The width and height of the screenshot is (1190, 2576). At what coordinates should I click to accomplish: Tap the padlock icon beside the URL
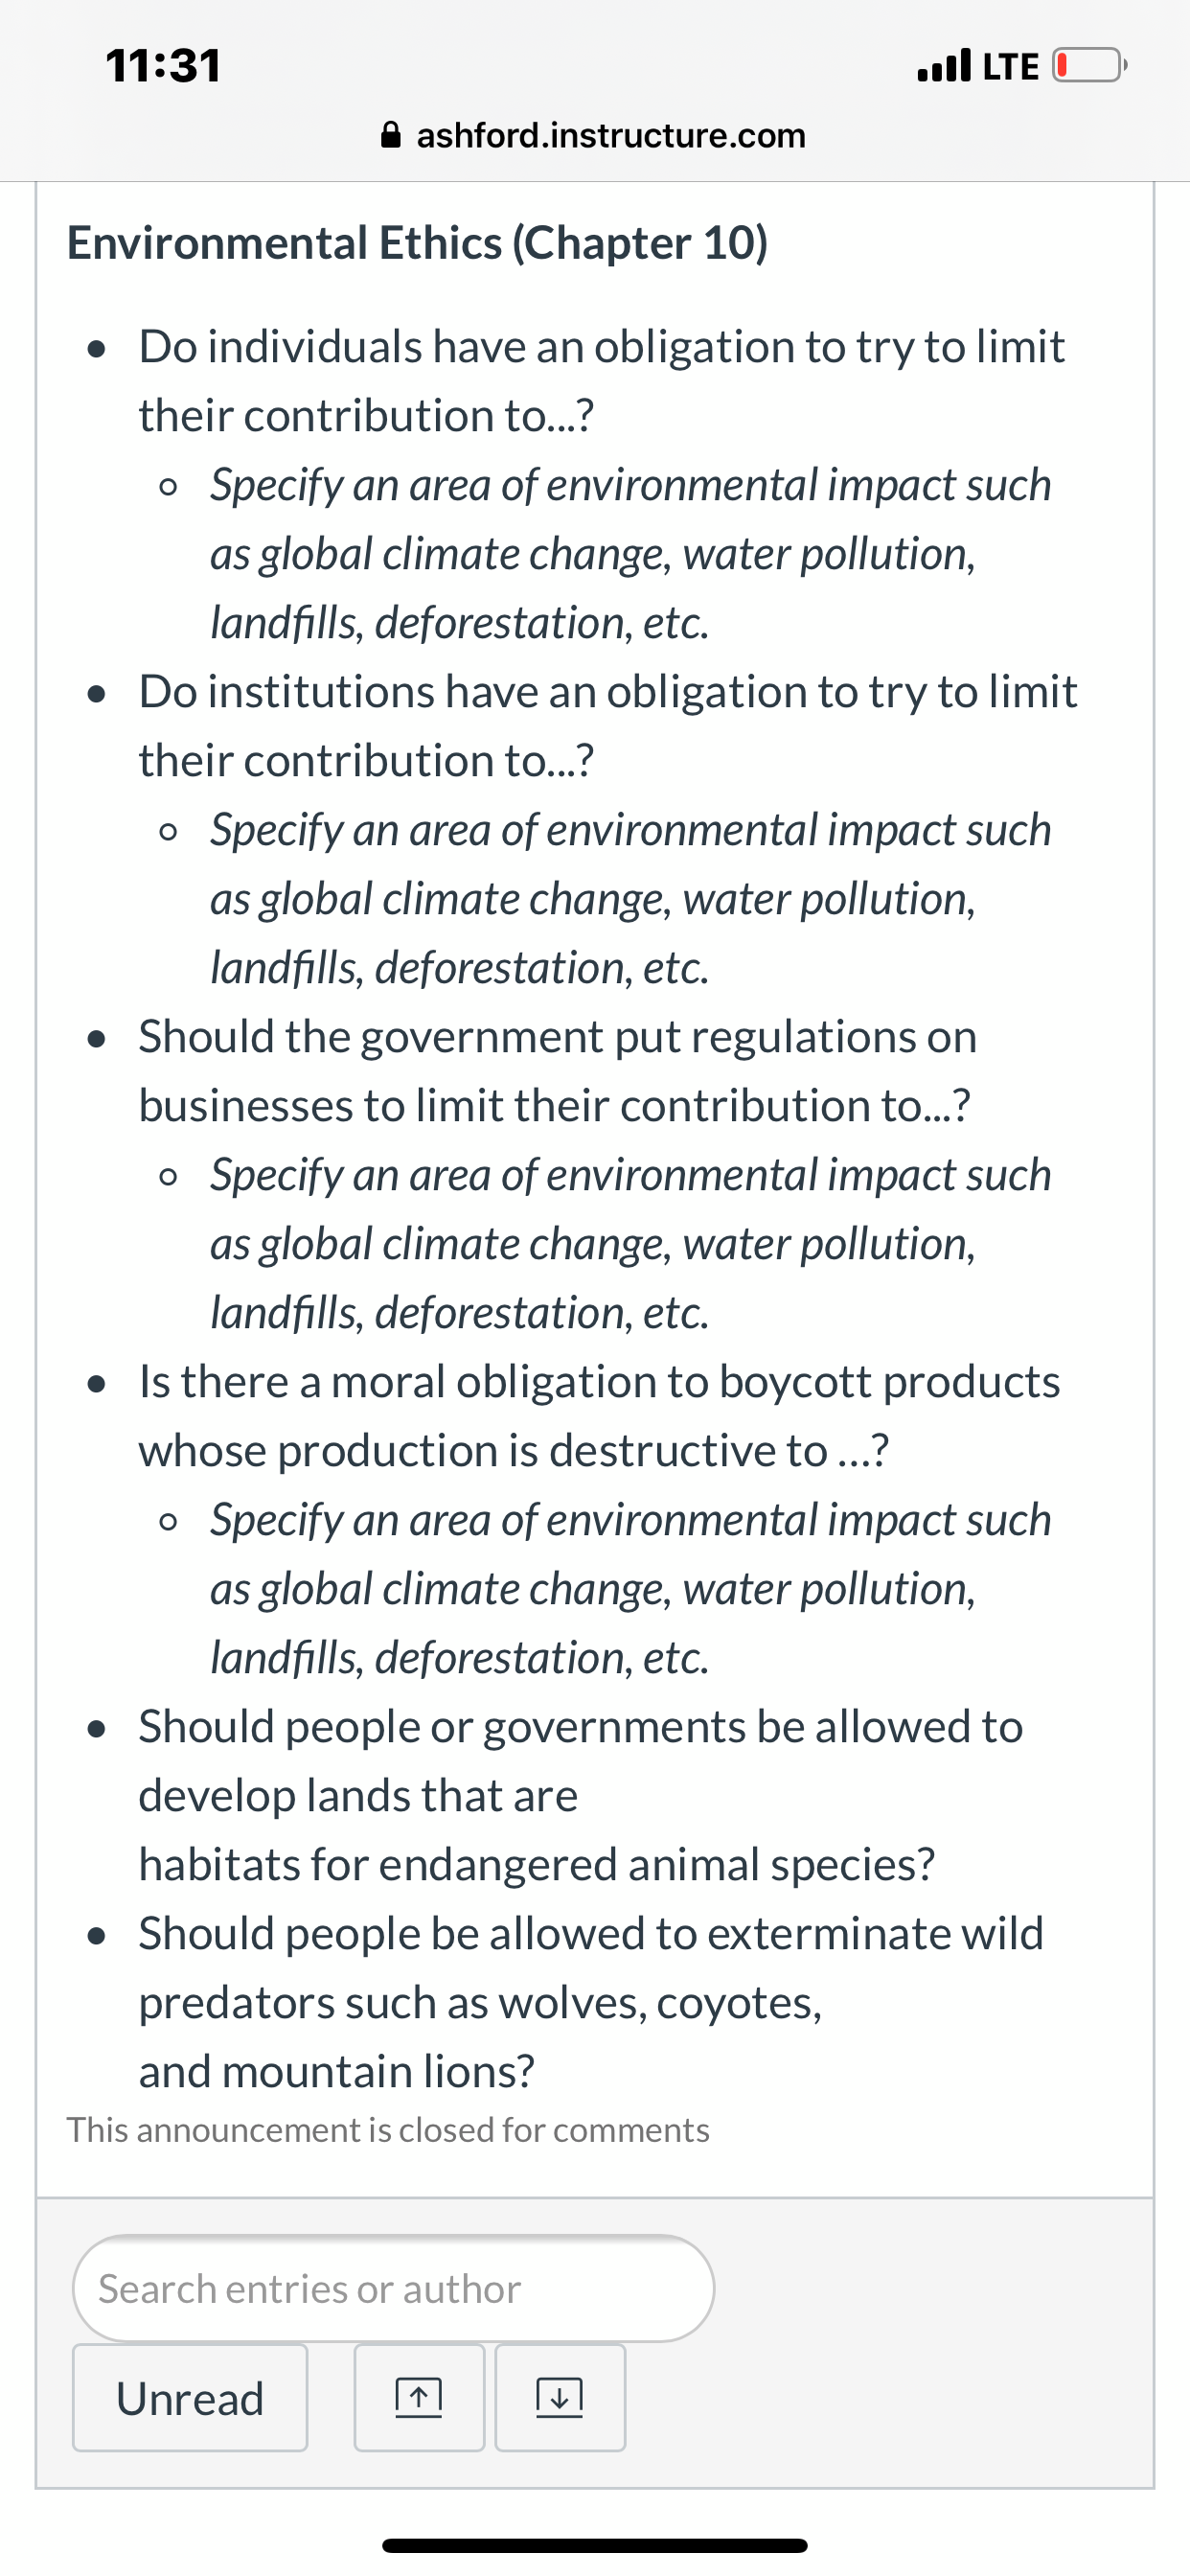click(x=392, y=135)
